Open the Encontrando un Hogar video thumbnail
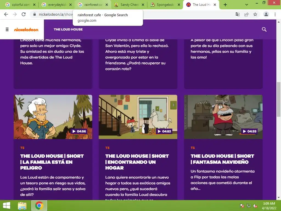 [x=138, y=117]
